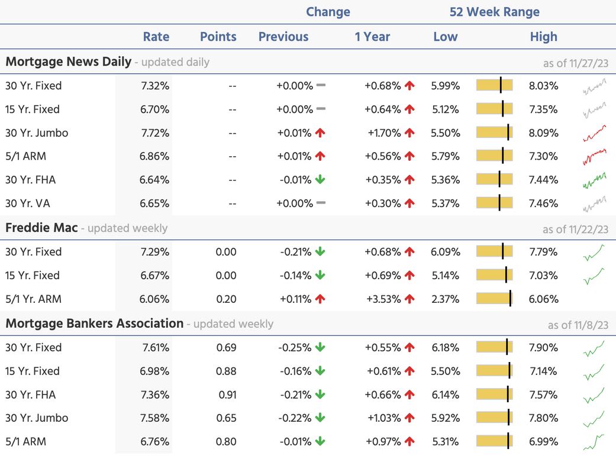616x459 pixels.
Task: Click the 1 Year change column header
Action: click(x=372, y=37)
